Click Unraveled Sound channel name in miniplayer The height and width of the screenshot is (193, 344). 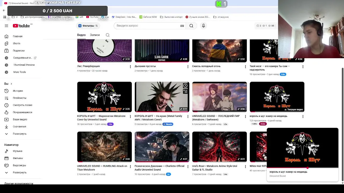click(x=278, y=176)
